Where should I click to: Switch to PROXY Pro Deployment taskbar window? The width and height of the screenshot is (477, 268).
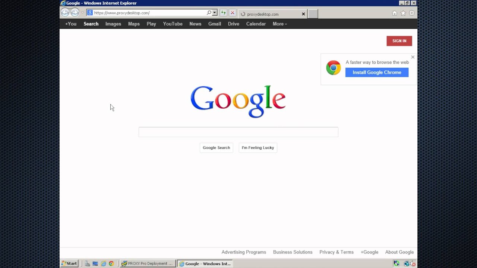148,264
